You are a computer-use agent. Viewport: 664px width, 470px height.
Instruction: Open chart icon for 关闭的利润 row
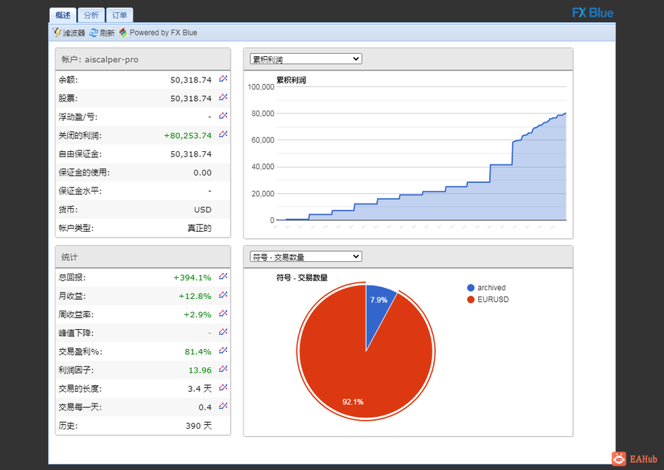[x=223, y=134]
